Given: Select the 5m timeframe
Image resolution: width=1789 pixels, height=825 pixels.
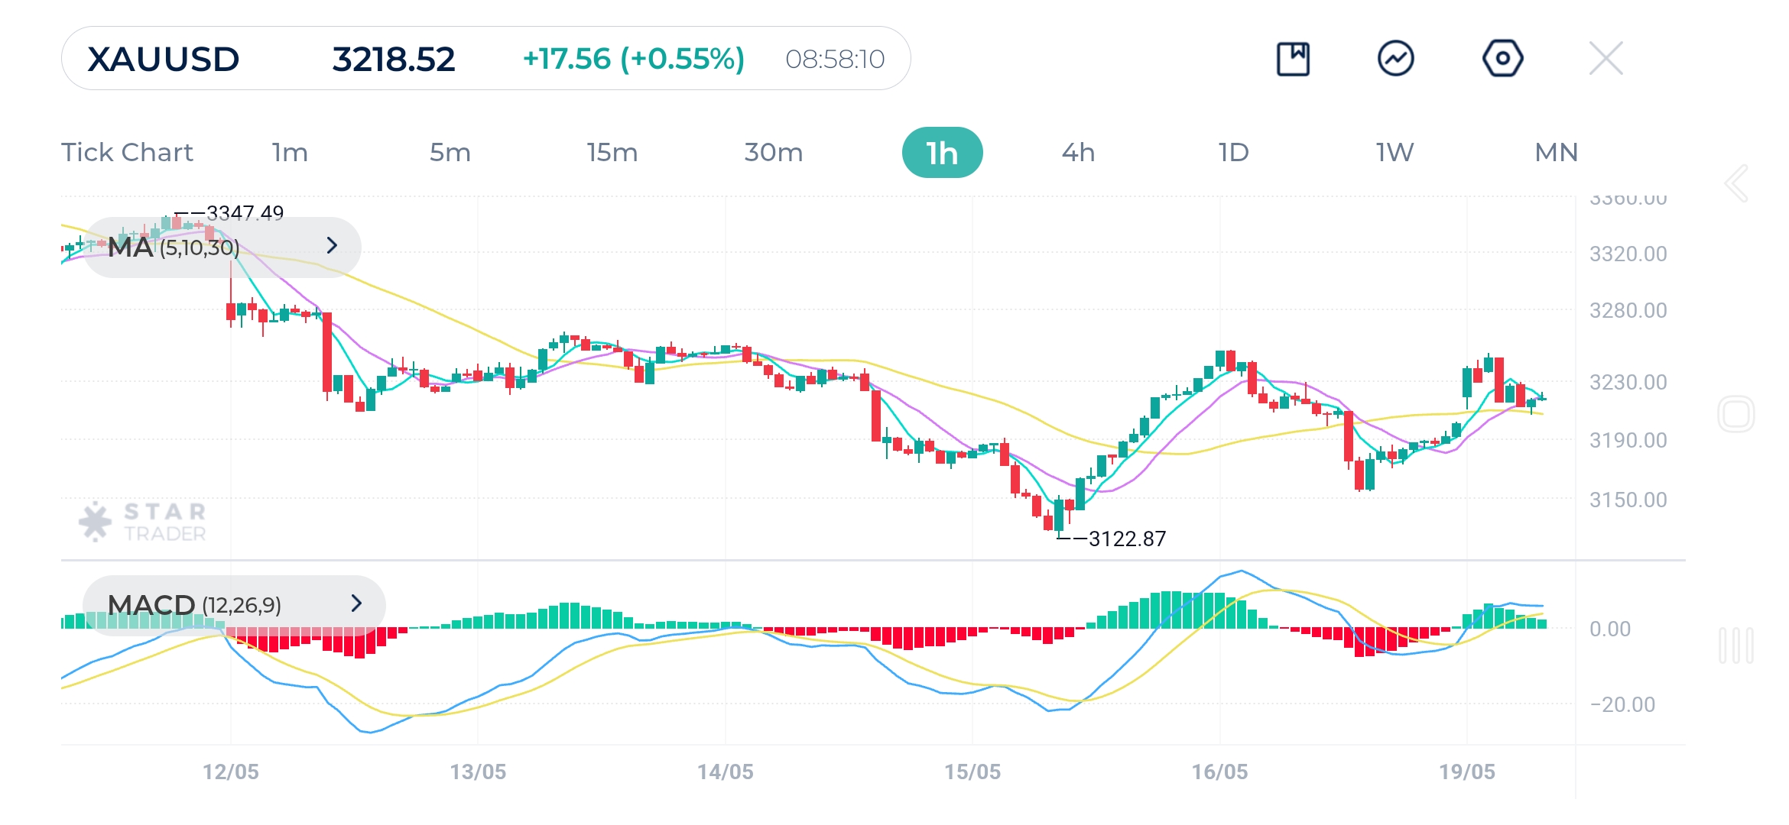Looking at the screenshot, I should [x=451, y=152].
